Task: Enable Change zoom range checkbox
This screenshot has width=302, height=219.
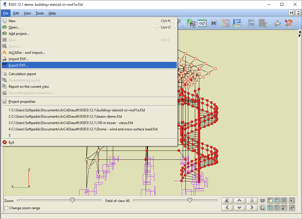Action: 6,208
